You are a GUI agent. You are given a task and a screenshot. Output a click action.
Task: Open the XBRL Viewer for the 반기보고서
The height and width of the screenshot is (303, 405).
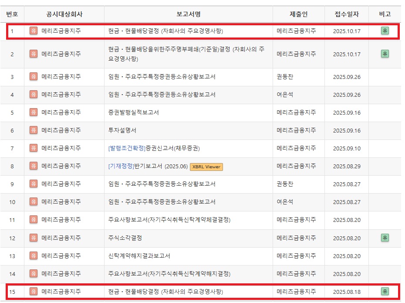(x=206, y=167)
